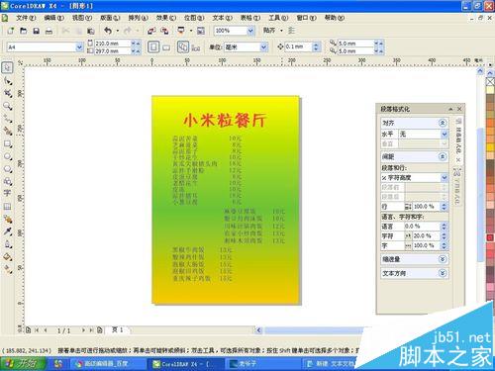Adjust 行 line spacing 100.0% stepper
Viewport: 495px width, 371px height.
(x=445, y=207)
